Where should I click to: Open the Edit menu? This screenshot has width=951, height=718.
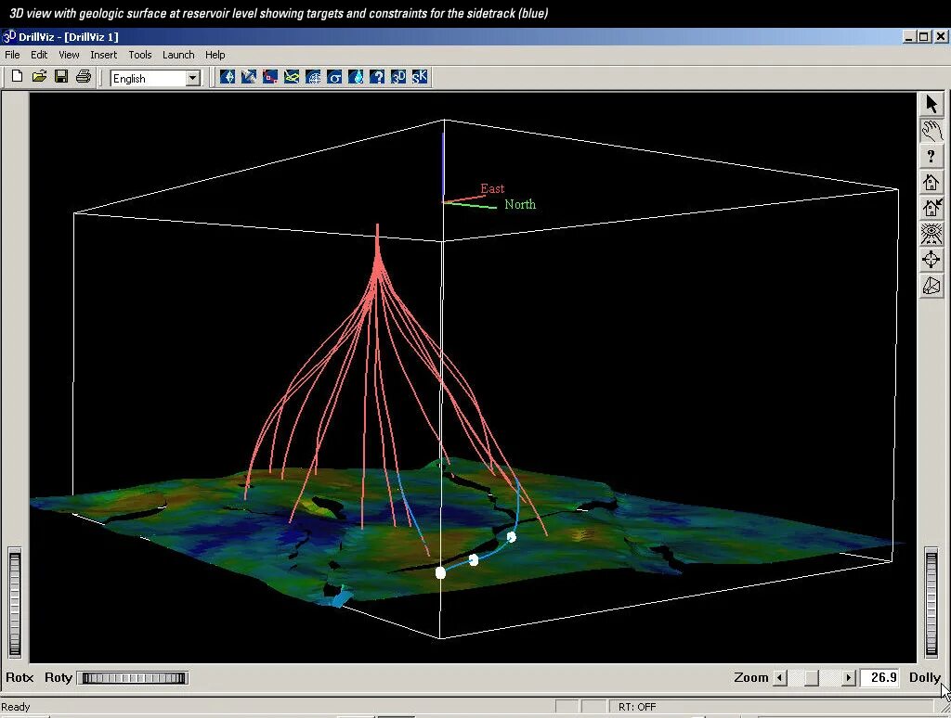[x=39, y=55]
